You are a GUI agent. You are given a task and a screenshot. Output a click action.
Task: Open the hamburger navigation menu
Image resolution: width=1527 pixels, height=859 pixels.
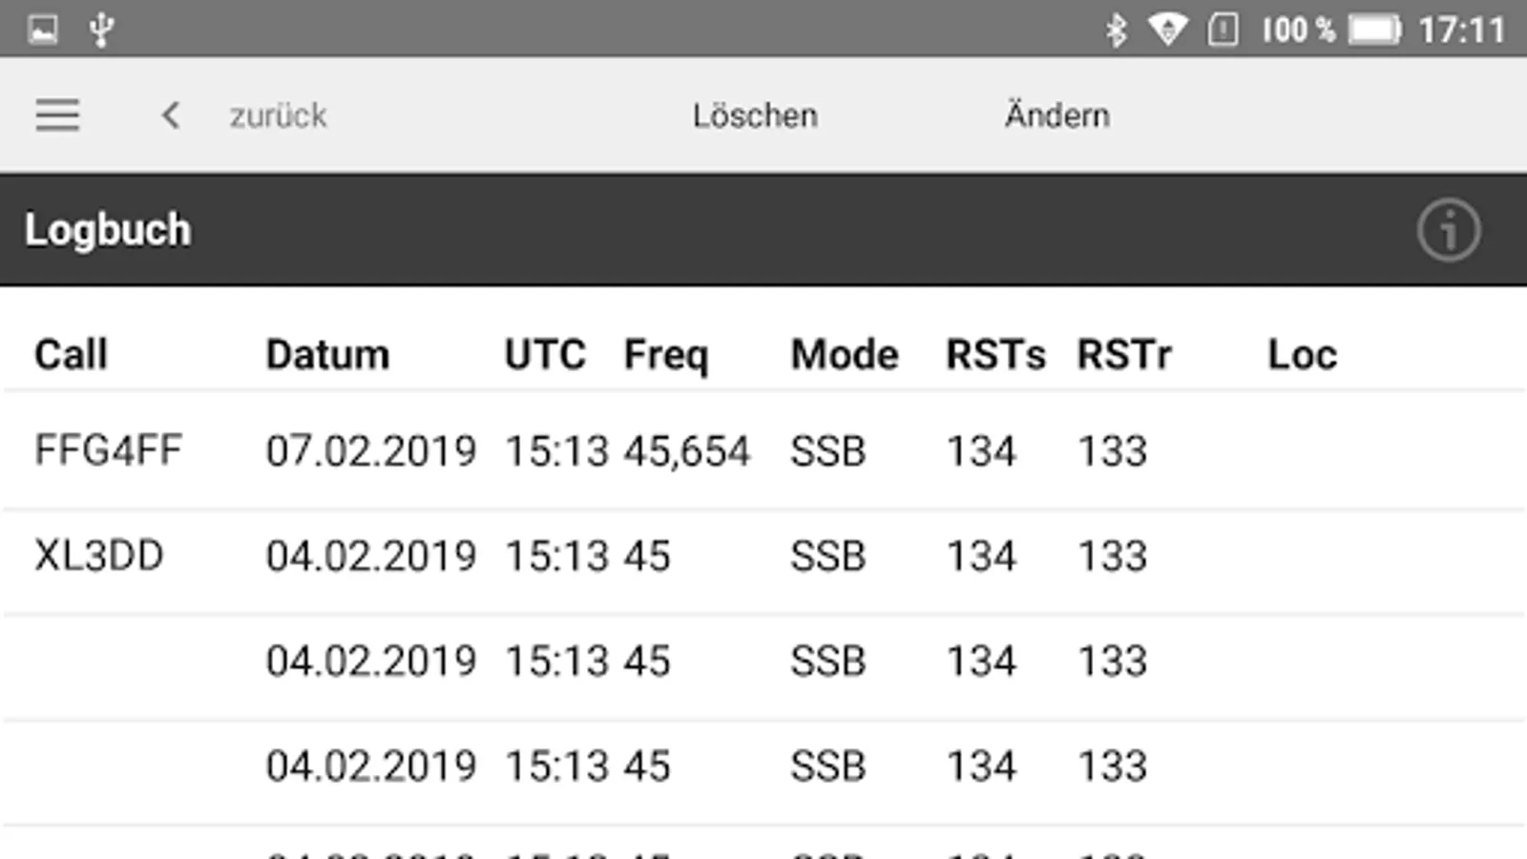57,115
